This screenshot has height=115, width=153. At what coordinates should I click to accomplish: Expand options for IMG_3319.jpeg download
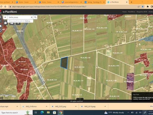[x=105, y=106]
